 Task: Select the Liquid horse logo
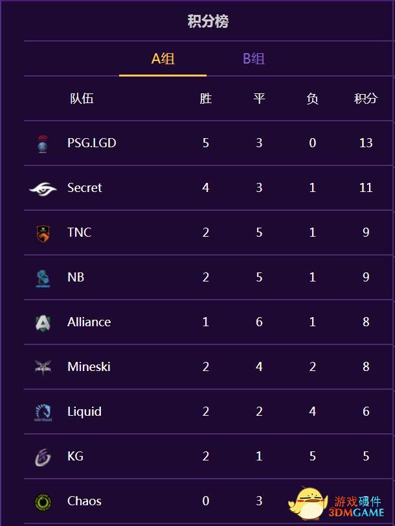[x=43, y=412]
